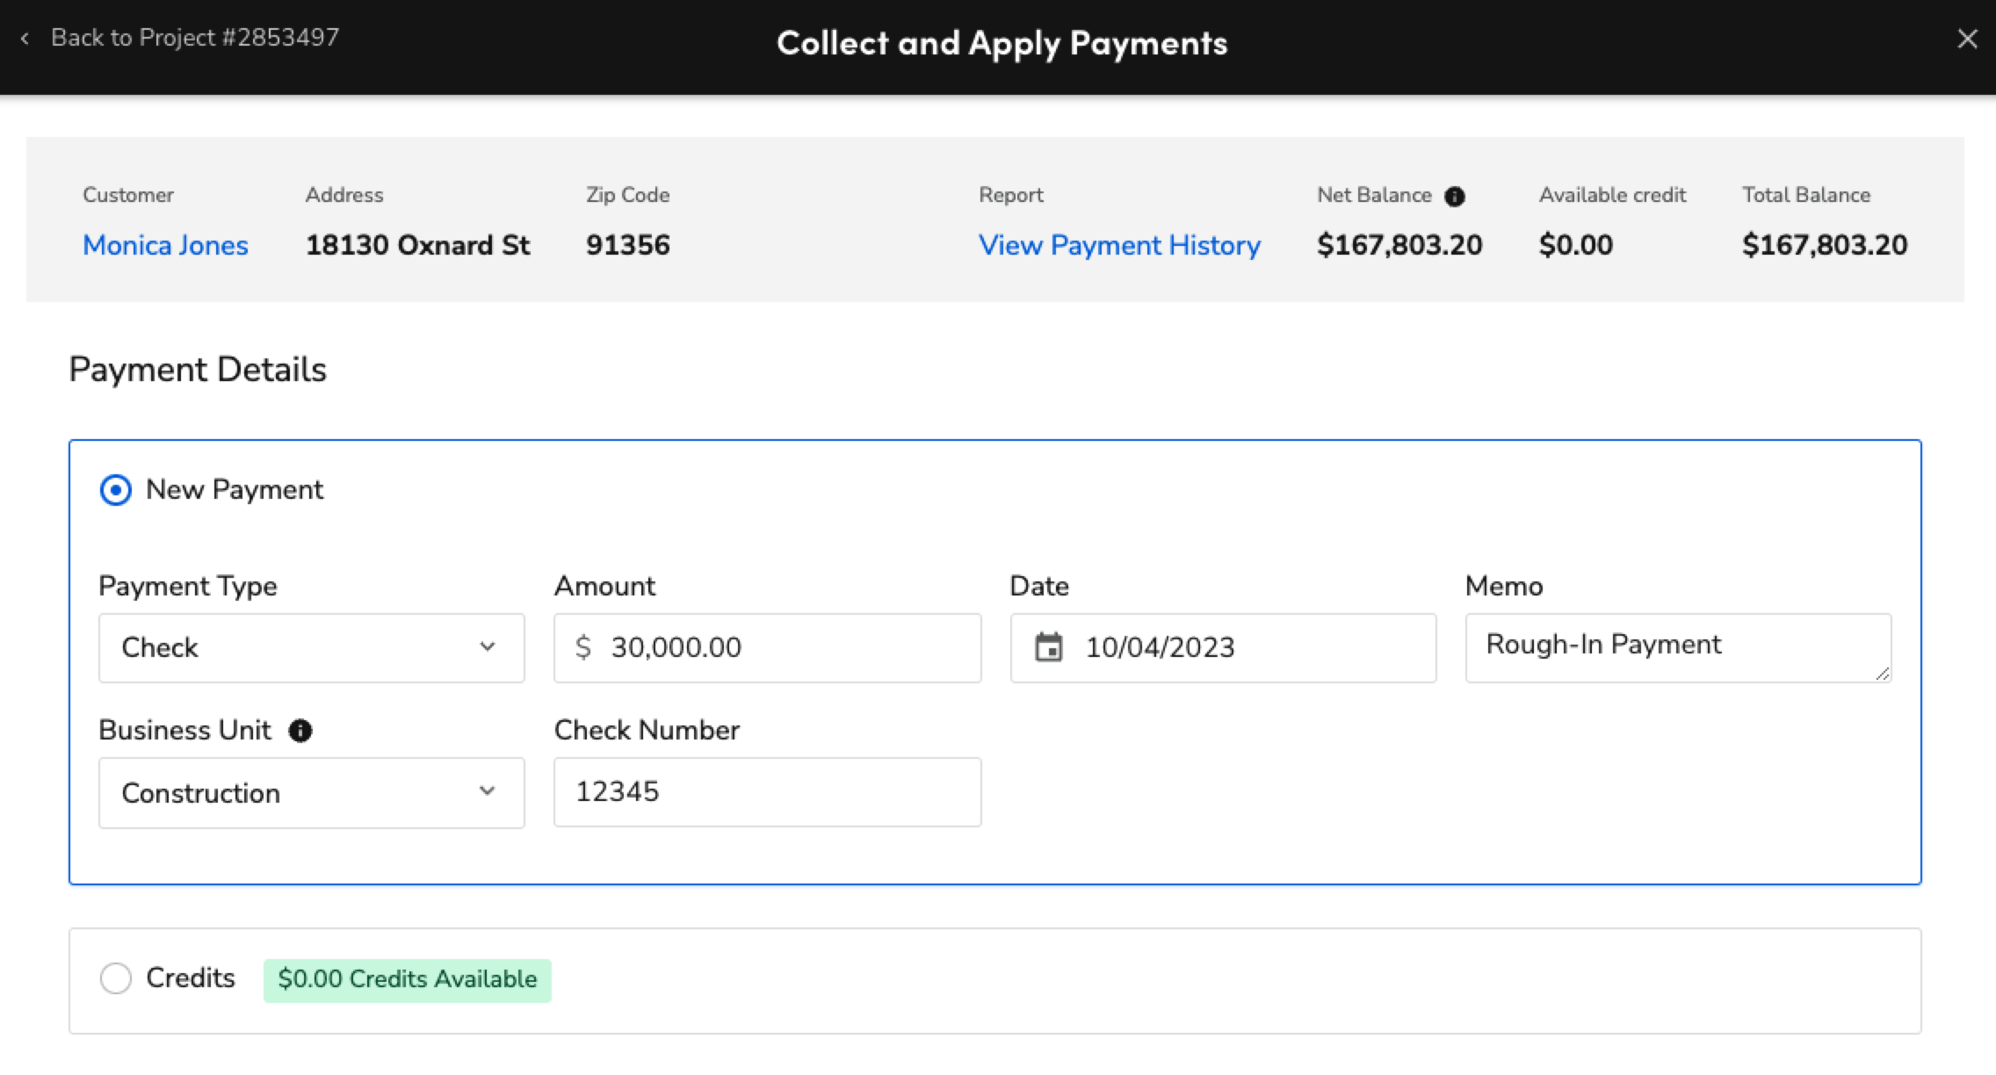Click the Available credit value $0.00
The width and height of the screenshot is (1996, 1075).
coord(1576,245)
